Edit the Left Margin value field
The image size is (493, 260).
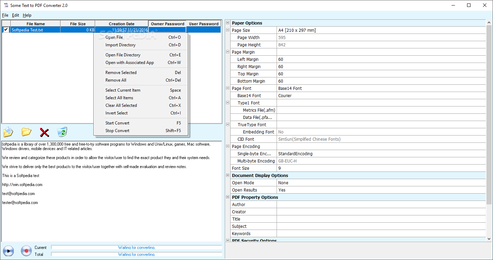pyautogui.click(x=381, y=59)
